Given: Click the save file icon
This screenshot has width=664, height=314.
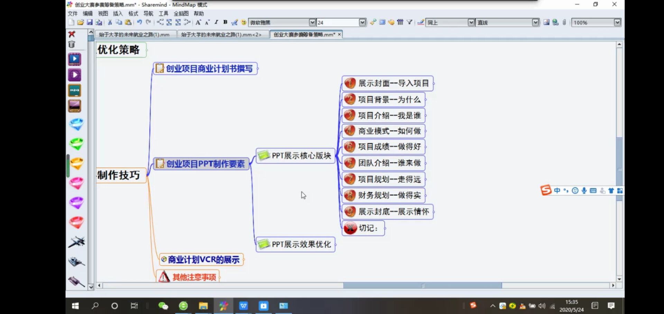Looking at the screenshot, I should click(90, 22).
